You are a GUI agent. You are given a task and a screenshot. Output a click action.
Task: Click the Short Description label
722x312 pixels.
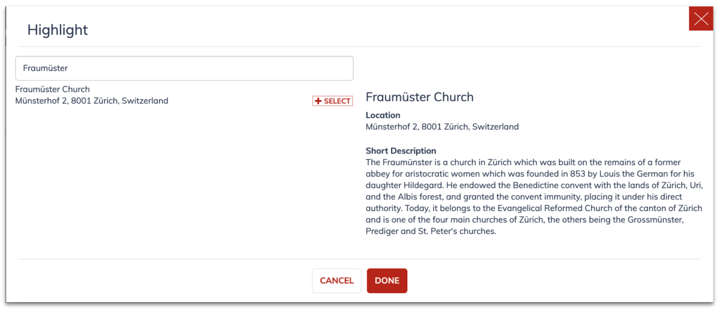(x=401, y=151)
